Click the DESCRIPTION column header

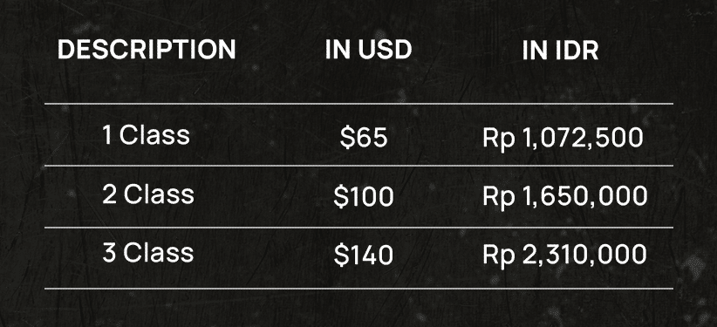[x=147, y=50]
